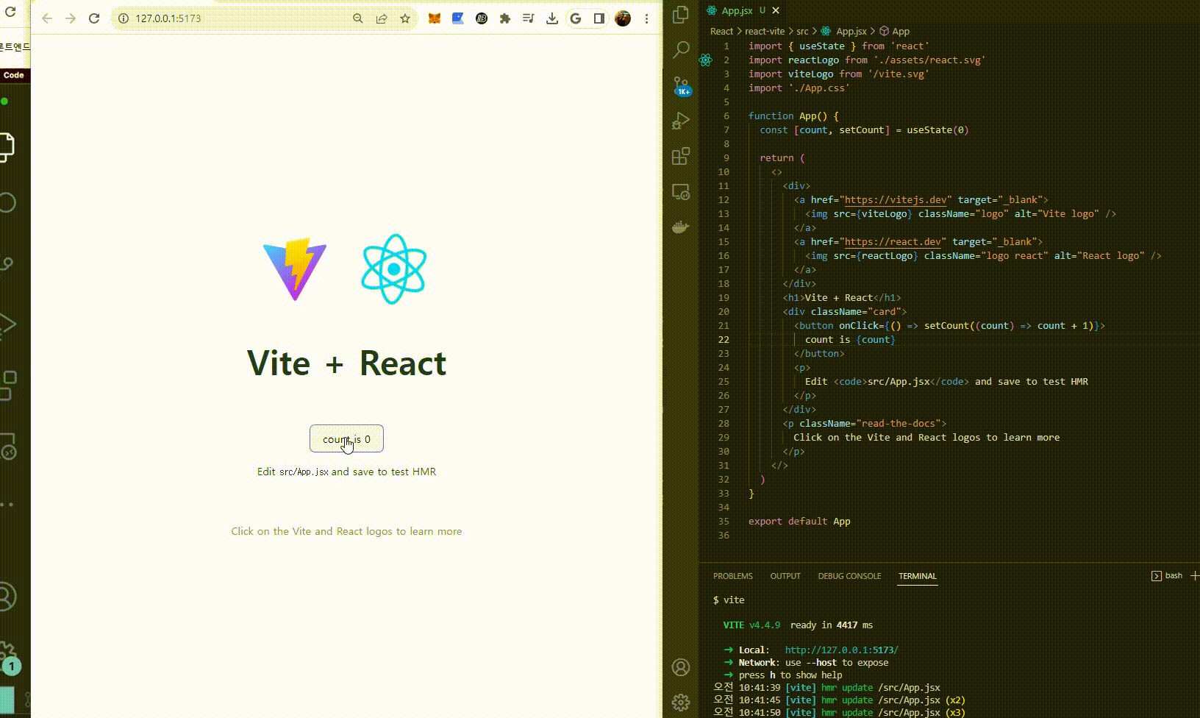Switch to the DEBUG CONSOLE tab
This screenshot has height=718, width=1200.
[x=849, y=576]
